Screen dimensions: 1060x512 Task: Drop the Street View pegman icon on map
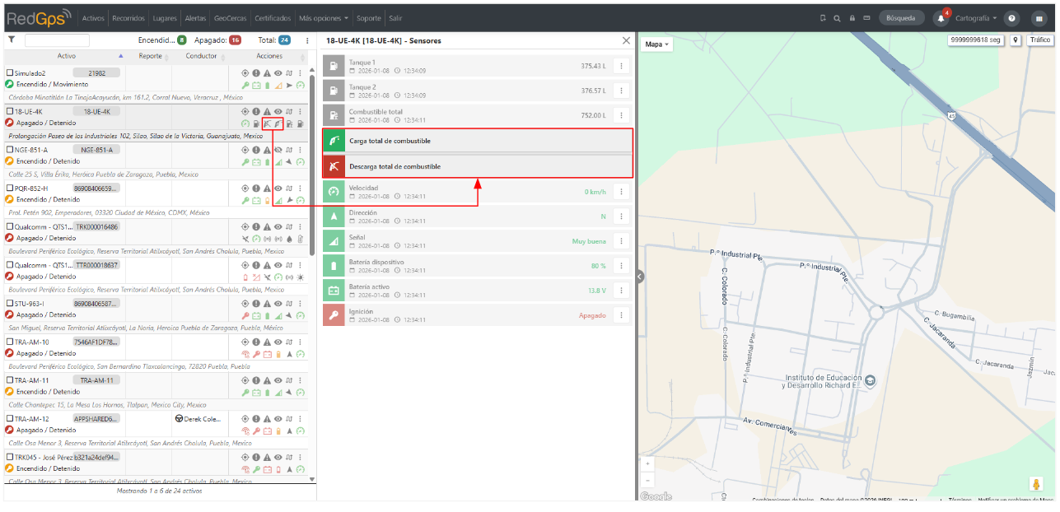point(1036,484)
